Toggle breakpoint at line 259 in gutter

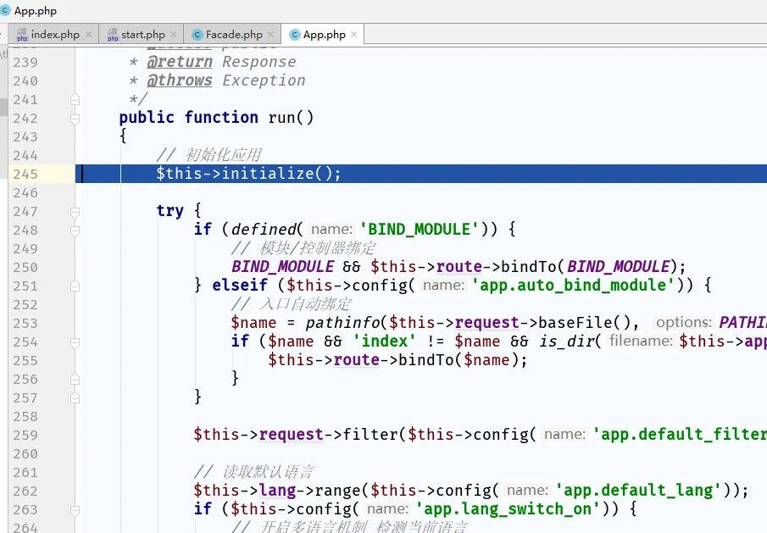click(x=58, y=435)
